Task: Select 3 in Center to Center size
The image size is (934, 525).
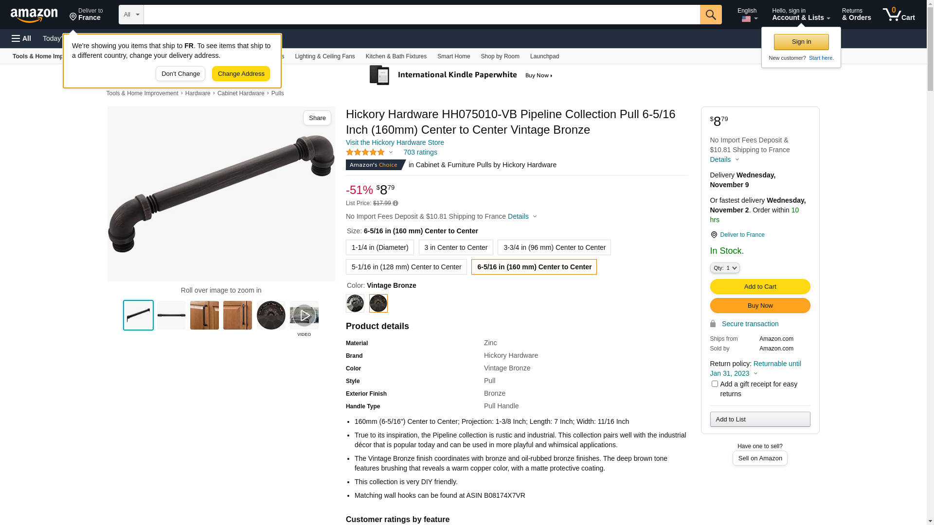Action: click(x=456, y=247)
